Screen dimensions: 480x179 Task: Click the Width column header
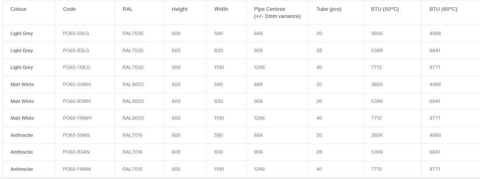pyautogui.click(x=221, y=9)
